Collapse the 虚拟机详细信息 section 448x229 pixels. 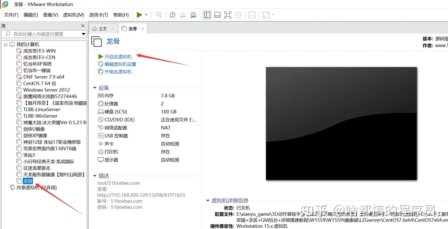[208, 201]
